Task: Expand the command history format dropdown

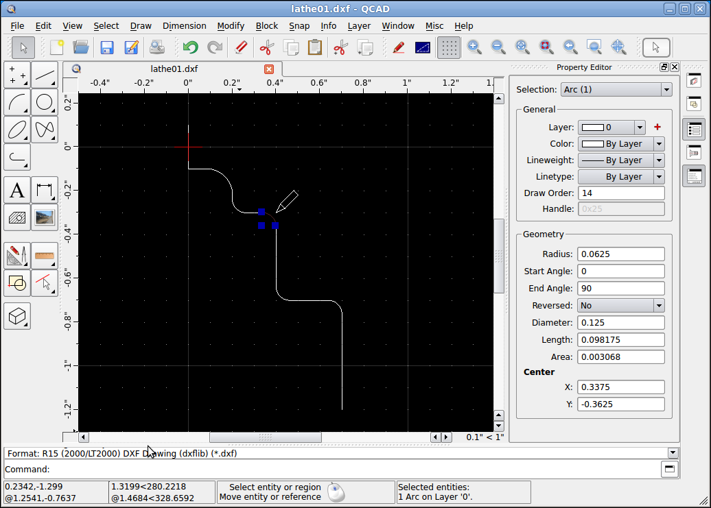Action: click(673, 452)
